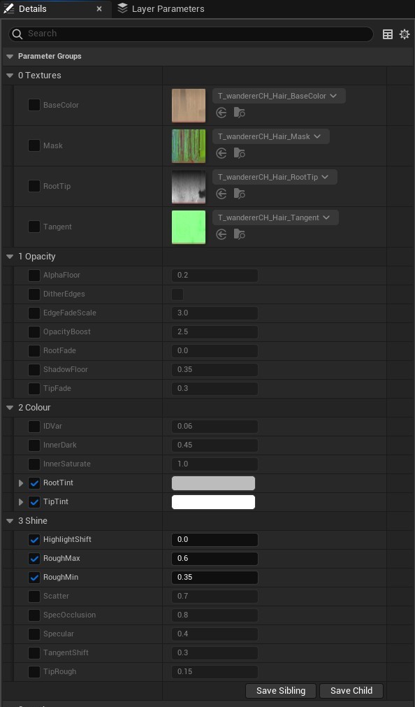
Task: Browse to Mask texture in Content Browser
Action: [x=239, y=153]
